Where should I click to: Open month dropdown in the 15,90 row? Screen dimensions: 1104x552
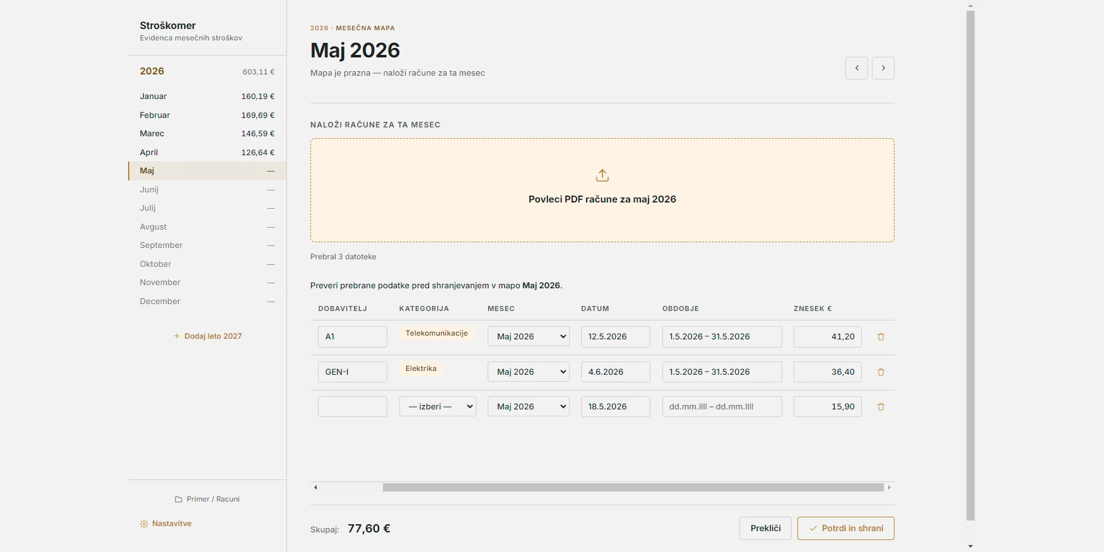(529, 407)
